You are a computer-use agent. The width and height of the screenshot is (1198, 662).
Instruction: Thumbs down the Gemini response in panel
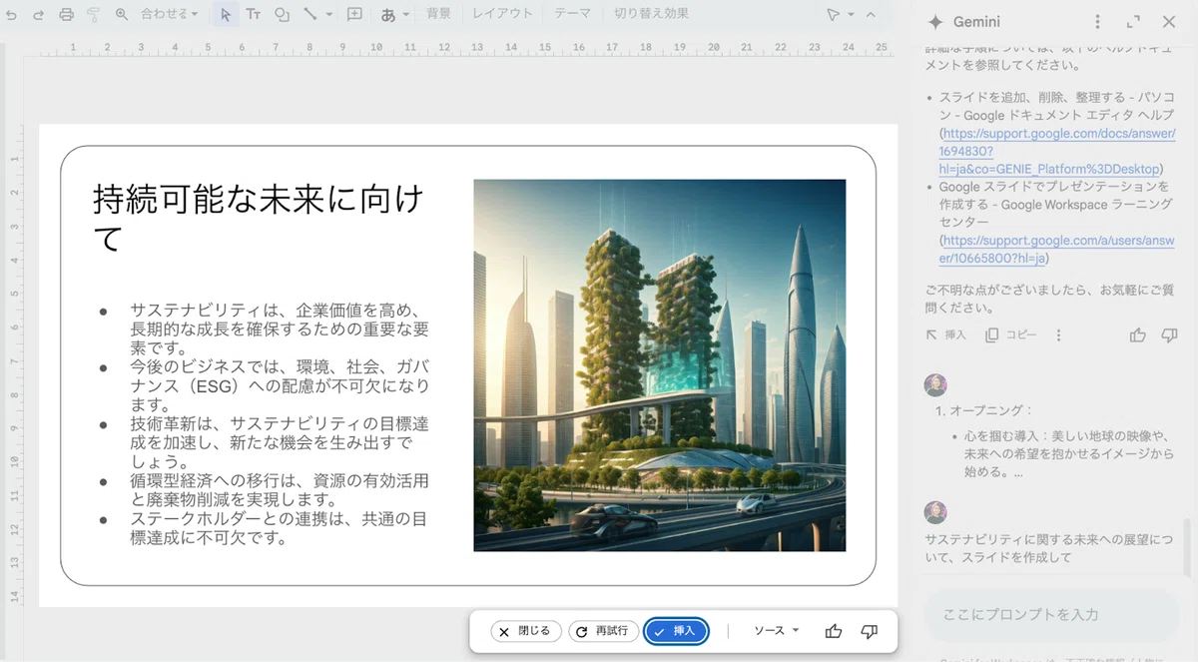click(1169, 335)
